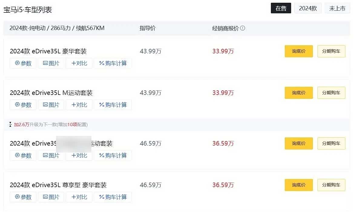Screen dimensions: 355x212
Task: Click the info icon beside 经销商报价
Action: tap(243, 28)
